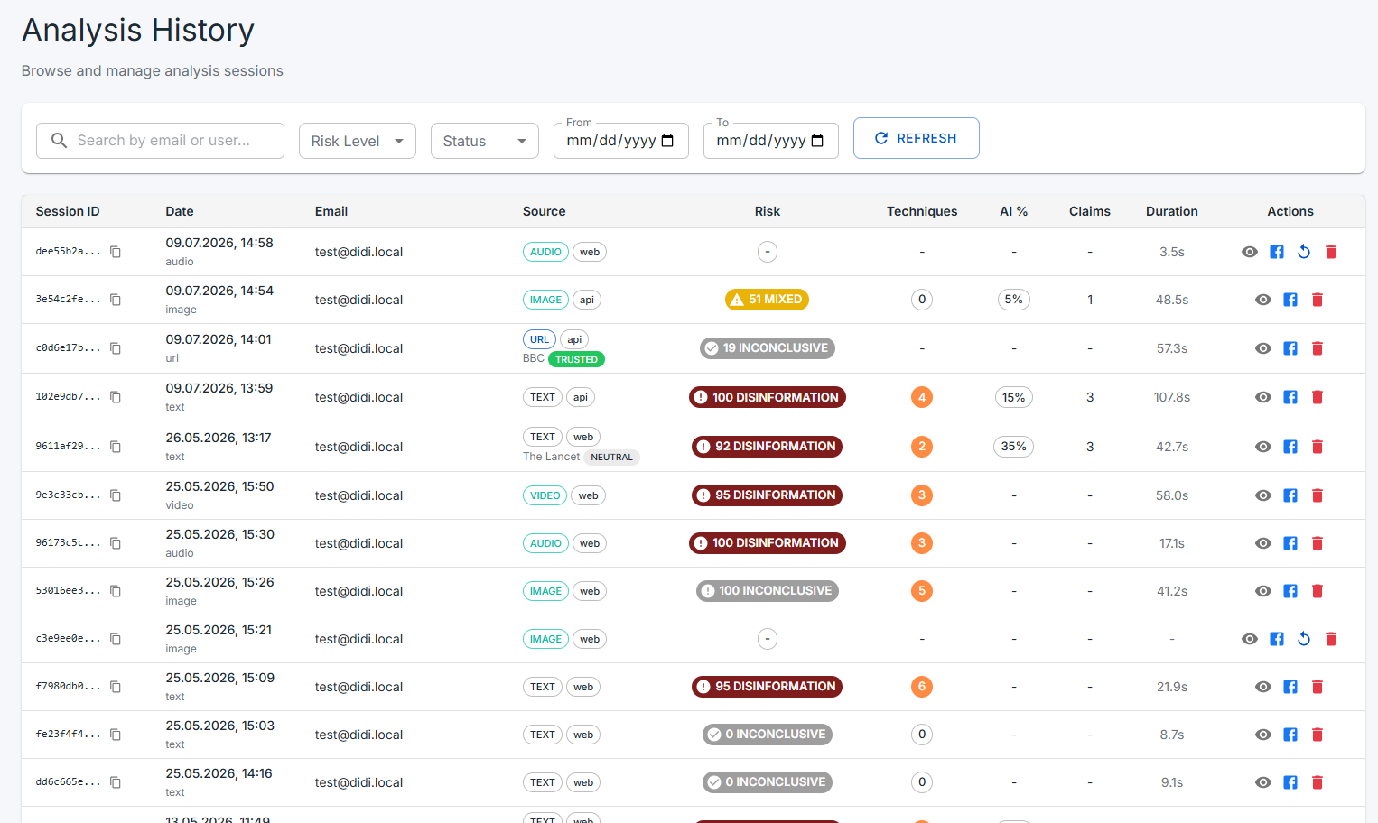
Task: Delete session c0d6e17b
Action: (1317, 348)
